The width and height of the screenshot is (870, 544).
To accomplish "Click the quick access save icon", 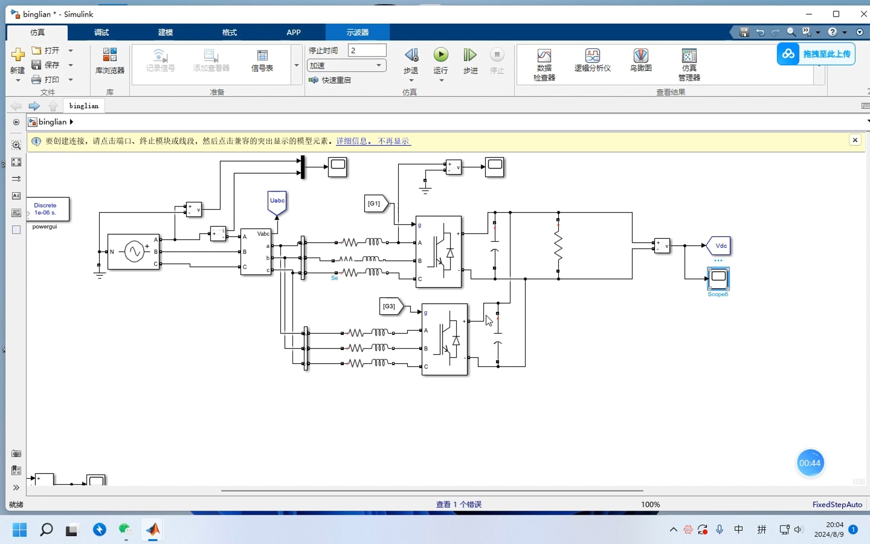I will click(744, 32).
